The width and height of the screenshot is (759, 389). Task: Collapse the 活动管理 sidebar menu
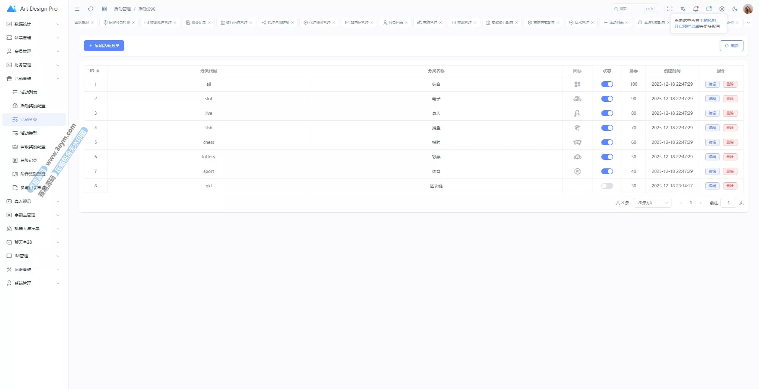coord(33,79)
